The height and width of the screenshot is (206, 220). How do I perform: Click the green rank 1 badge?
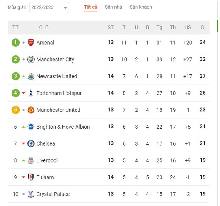pos(15,43)
